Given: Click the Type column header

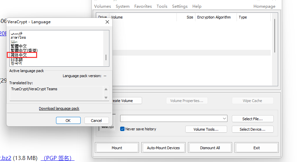Looking at the screenshot, I should 253,17.
